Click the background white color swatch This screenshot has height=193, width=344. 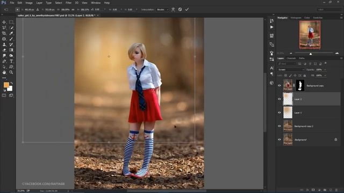click(x=10, y=89)
